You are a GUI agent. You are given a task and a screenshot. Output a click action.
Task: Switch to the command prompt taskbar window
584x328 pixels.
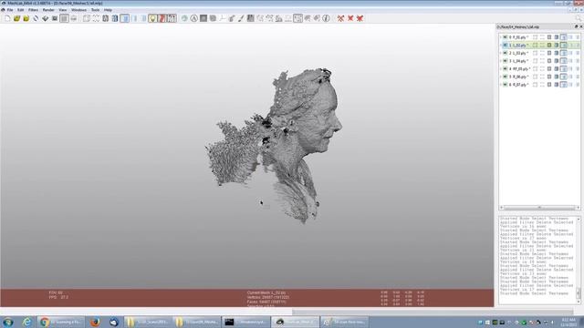[245, 322]
